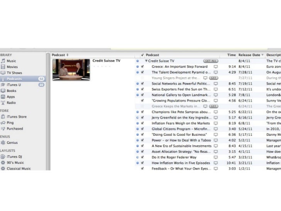Select the Credit Suisse TV podcast title
281x211 pixels.
(107, 61)
